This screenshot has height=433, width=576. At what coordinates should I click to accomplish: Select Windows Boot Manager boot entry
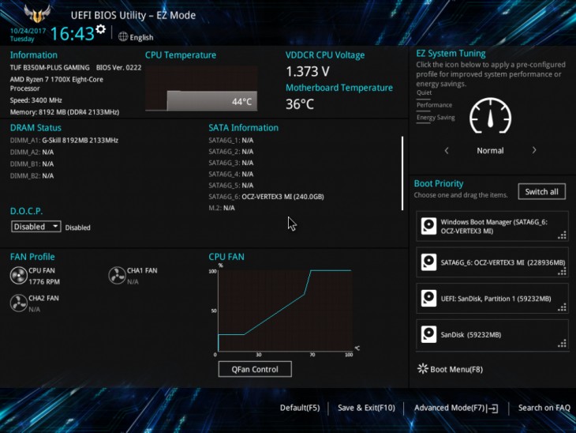click(x=492, y=226)
